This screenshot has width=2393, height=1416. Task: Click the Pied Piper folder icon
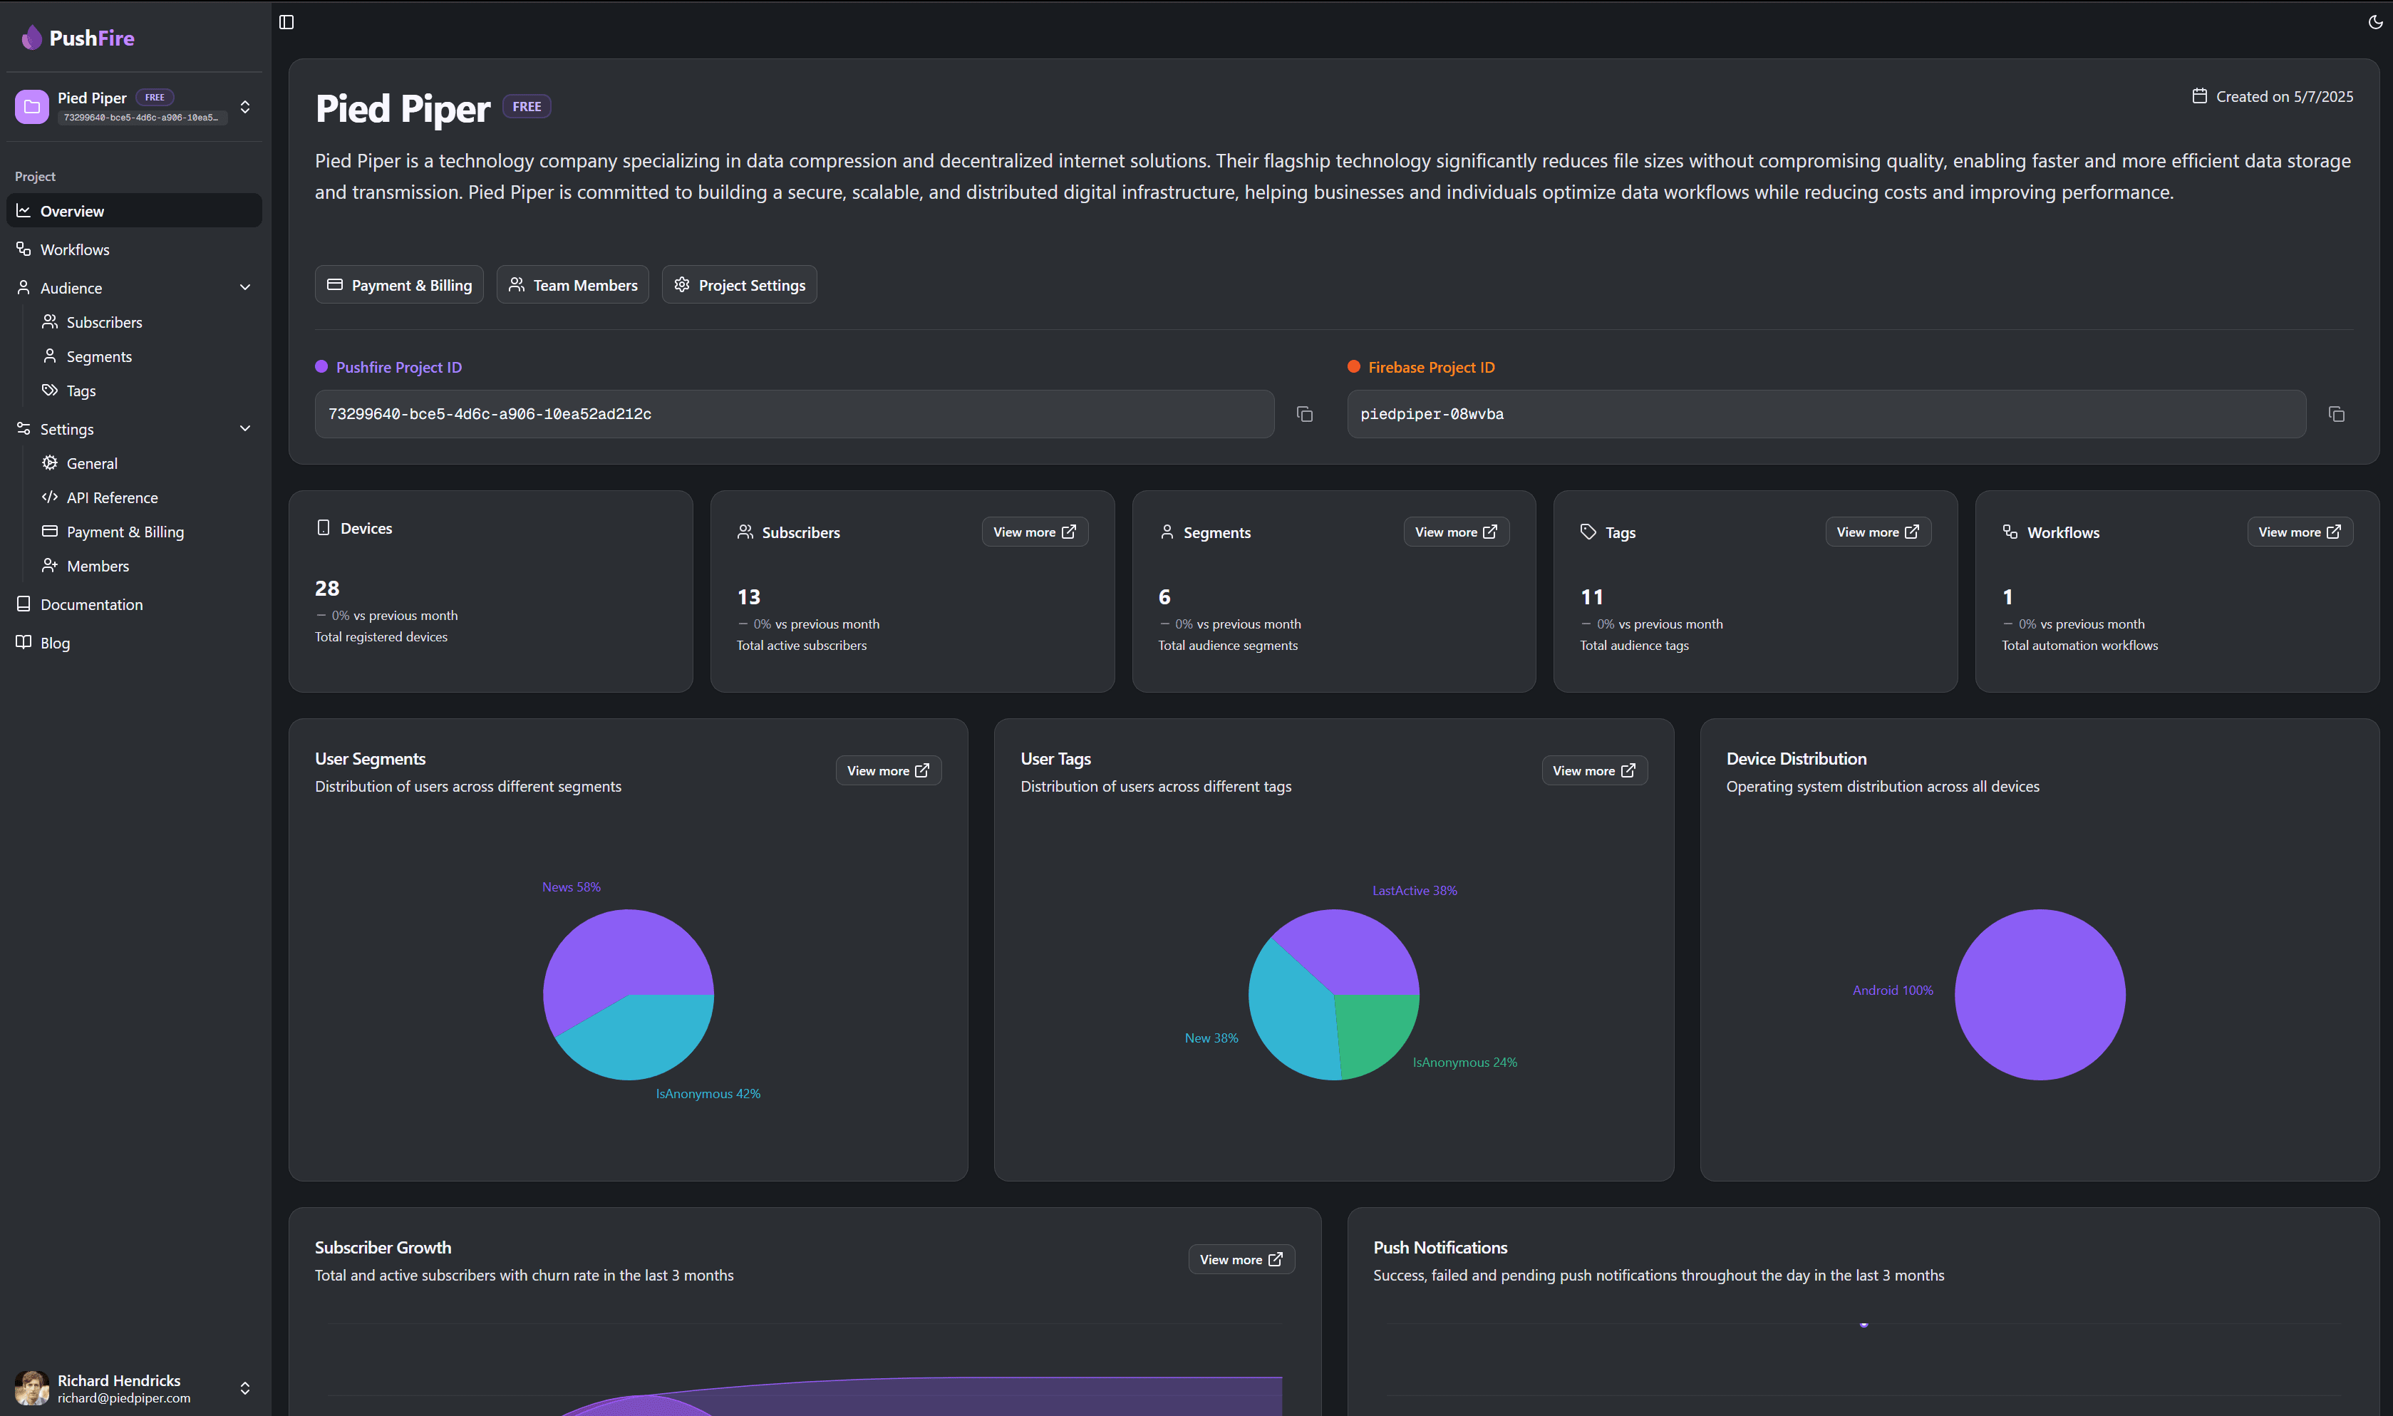pyautogui.click(x=31, y=107)
